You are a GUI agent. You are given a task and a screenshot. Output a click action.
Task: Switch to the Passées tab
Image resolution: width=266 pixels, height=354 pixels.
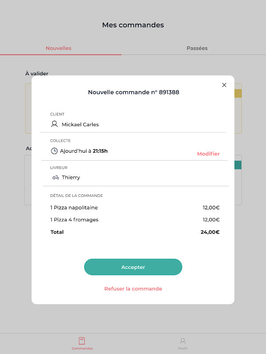(x=197, y=48)
